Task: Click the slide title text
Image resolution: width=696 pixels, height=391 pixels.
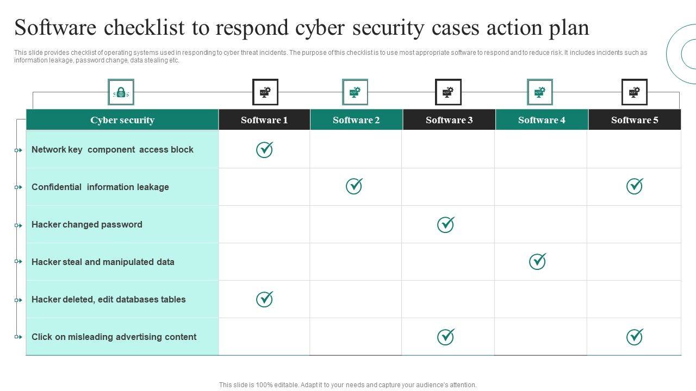Action: pyautogui.click(x=302, y=28)
